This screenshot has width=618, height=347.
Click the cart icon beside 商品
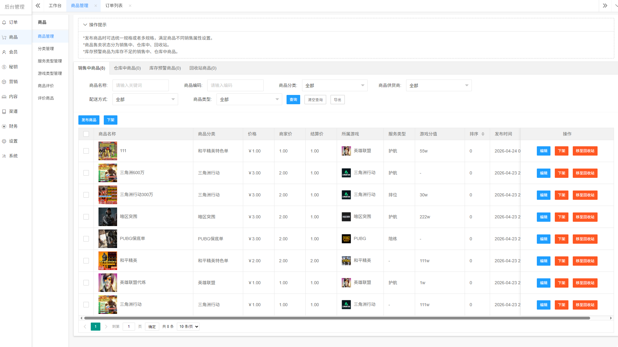pyautogui.click(x=4, y=37)
